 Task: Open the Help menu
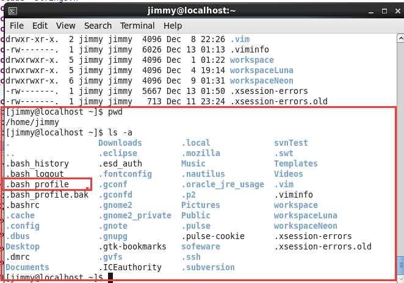click(173, 26)
